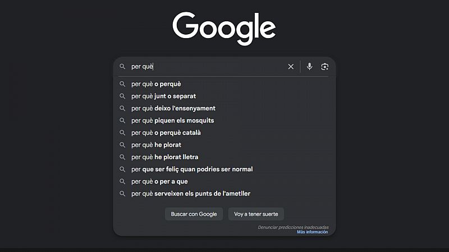Click the Google logo
Screen dimensions: 449x252
(224, 27)
